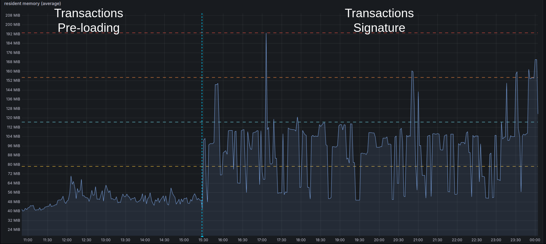Select the '136 MiB' y-axis label
The height and width of the screenshot is (244, 546).
coord(13,99)
